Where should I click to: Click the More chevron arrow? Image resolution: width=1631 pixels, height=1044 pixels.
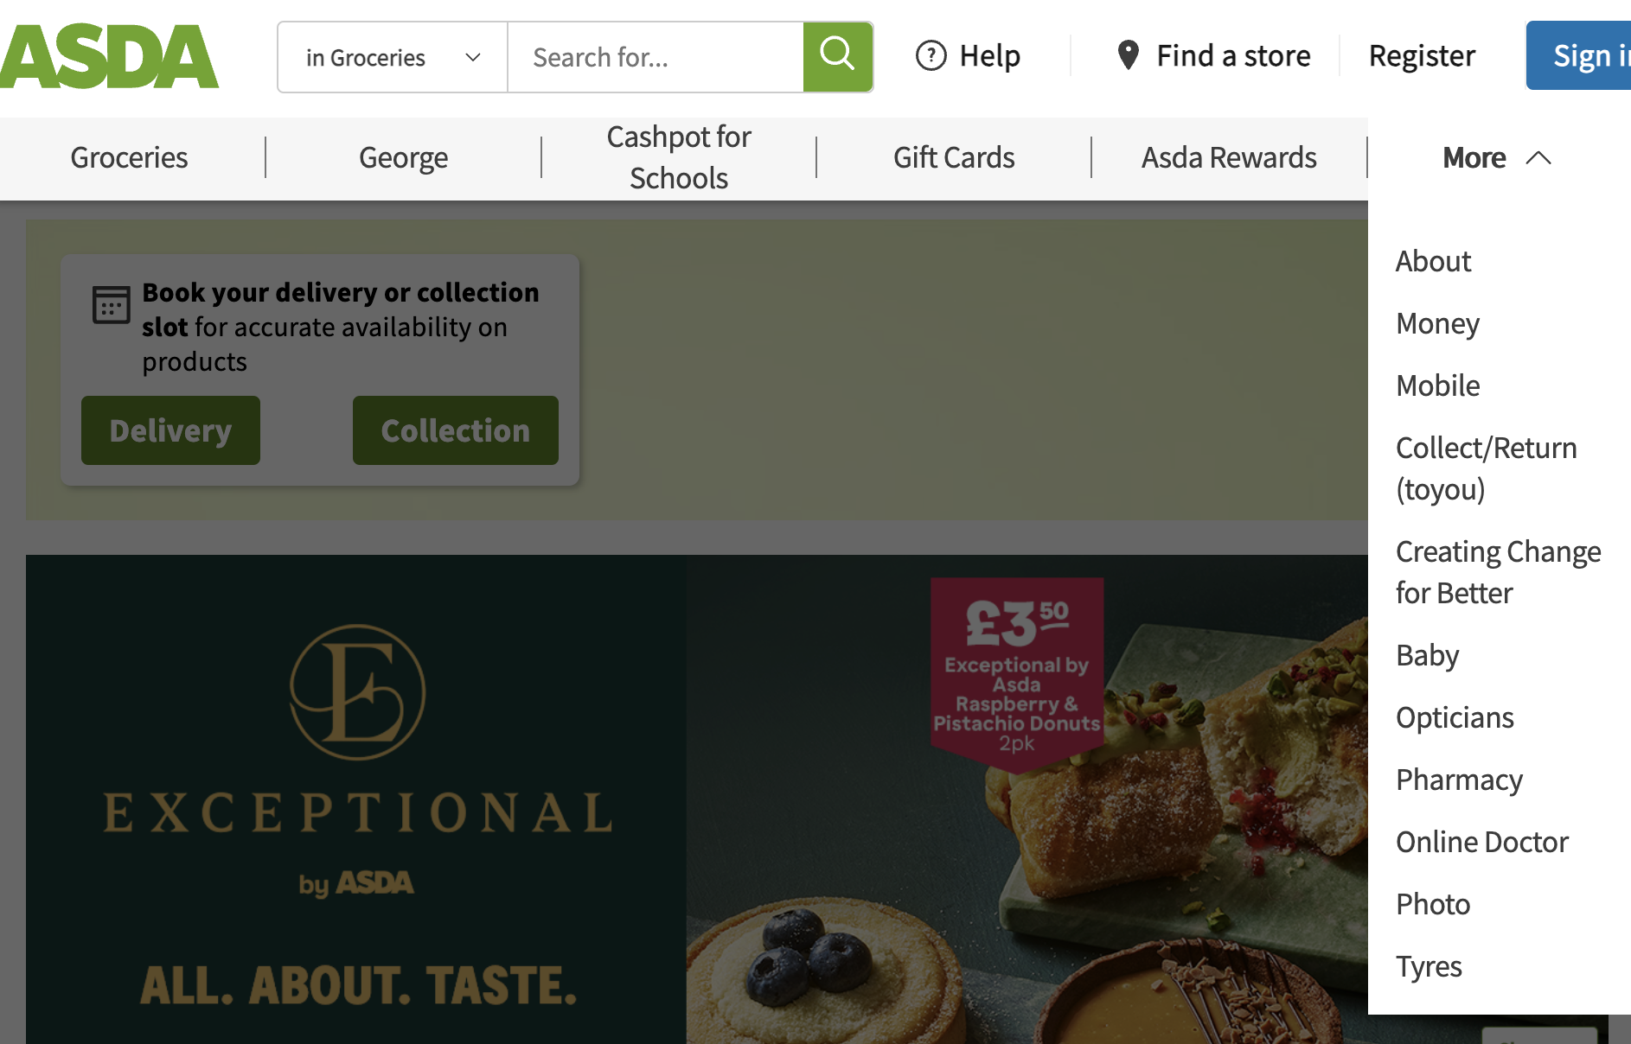tap(1538, 158)
